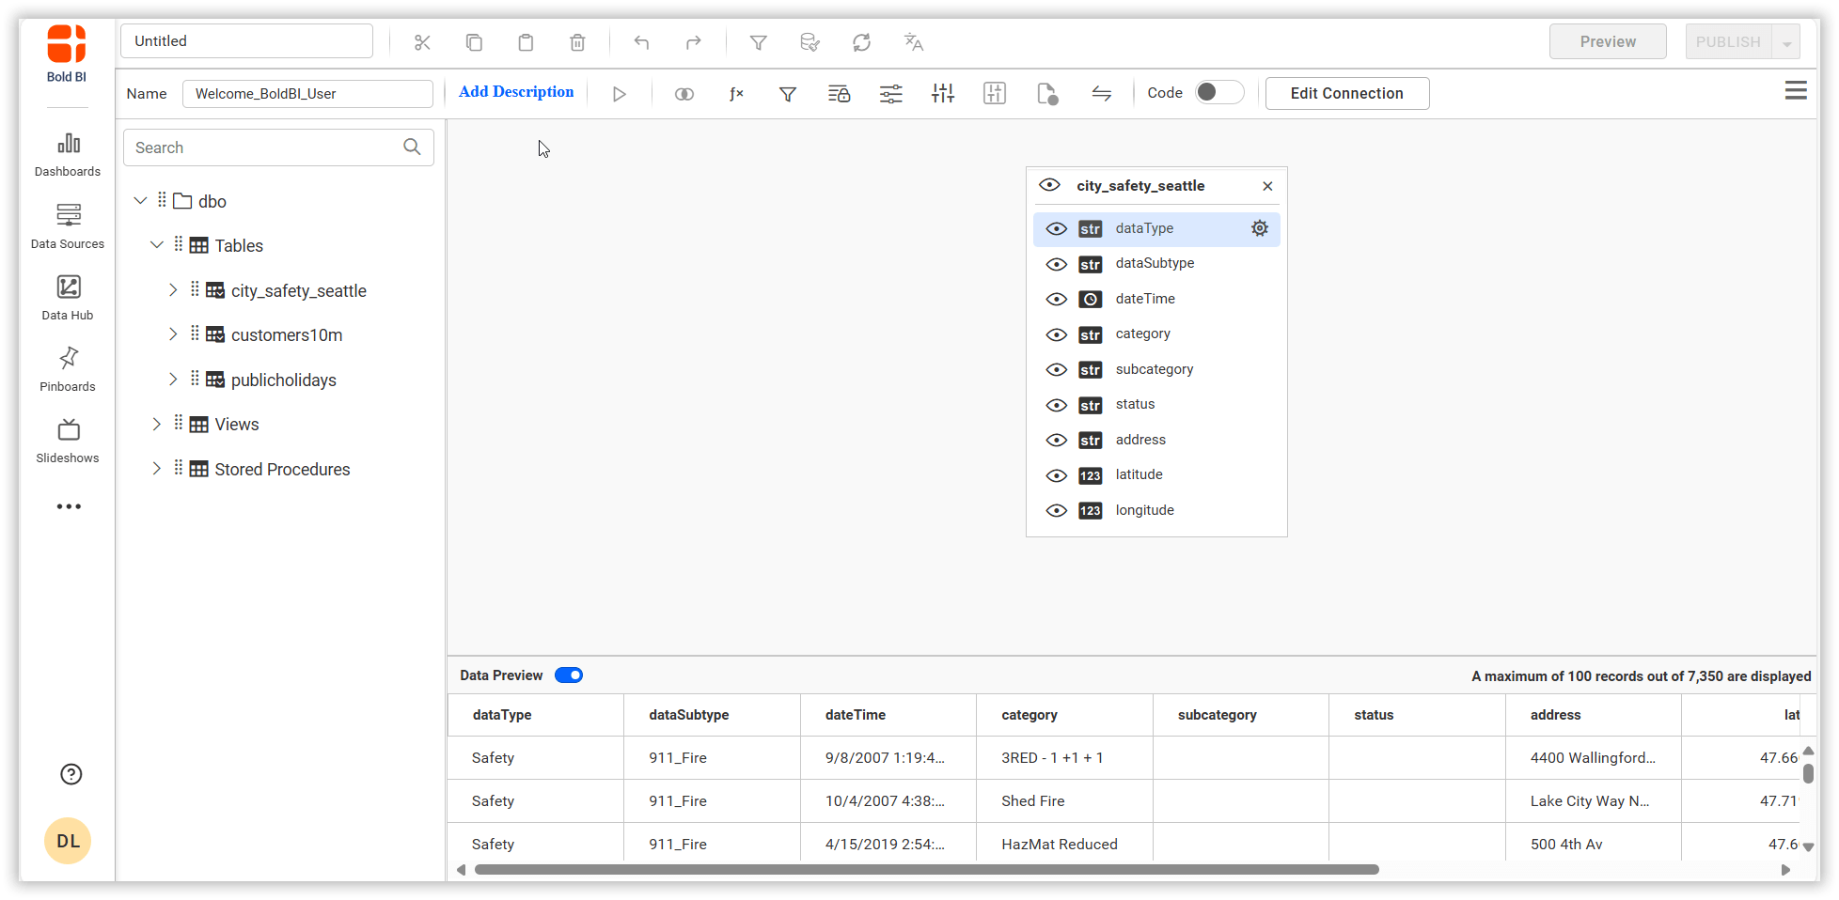The image size is (1839, 900).
Task: Click the Bold BI logo
Action: tap(67, 54)
